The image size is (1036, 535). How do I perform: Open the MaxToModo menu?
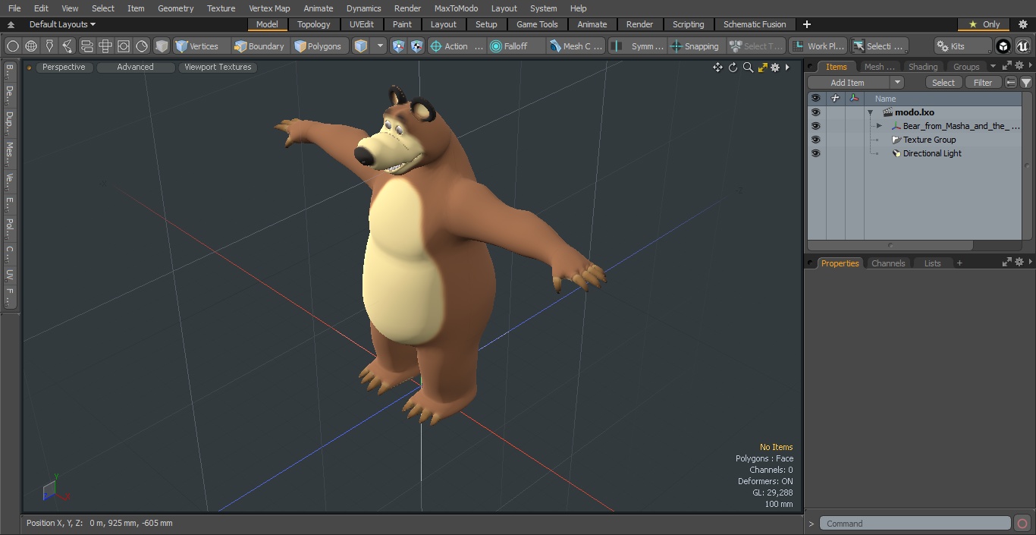(x=456, y=8)
